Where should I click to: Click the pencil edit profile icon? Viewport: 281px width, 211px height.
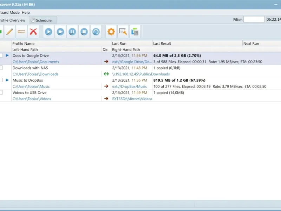point(10,32)
